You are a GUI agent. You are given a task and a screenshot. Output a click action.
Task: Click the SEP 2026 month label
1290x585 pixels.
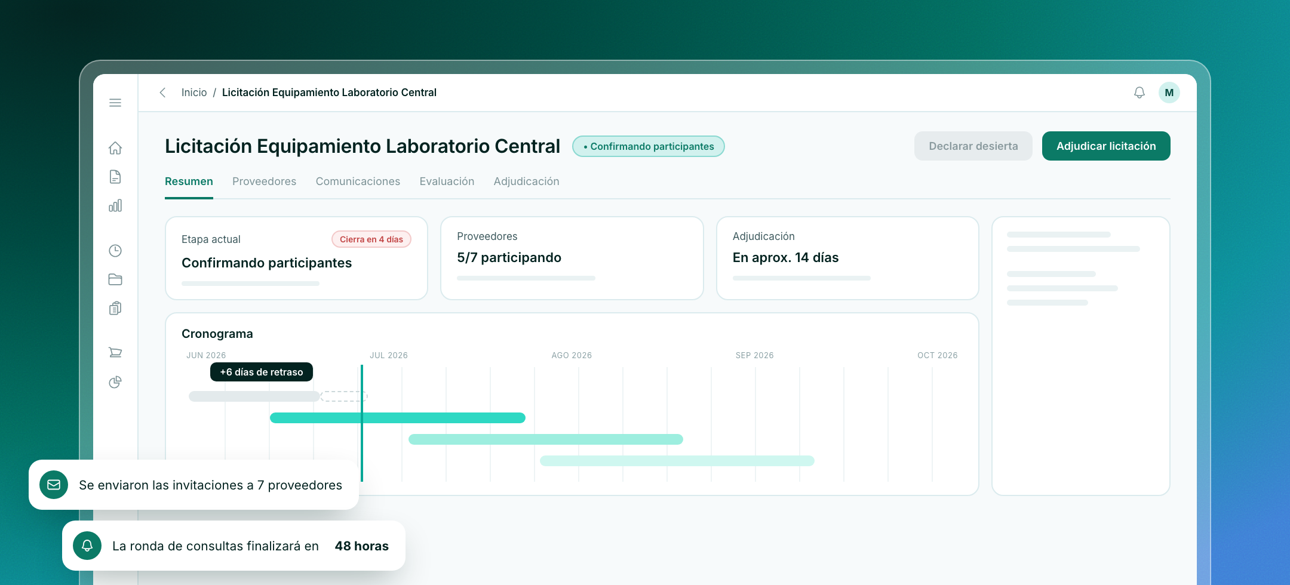pos(755,355)
